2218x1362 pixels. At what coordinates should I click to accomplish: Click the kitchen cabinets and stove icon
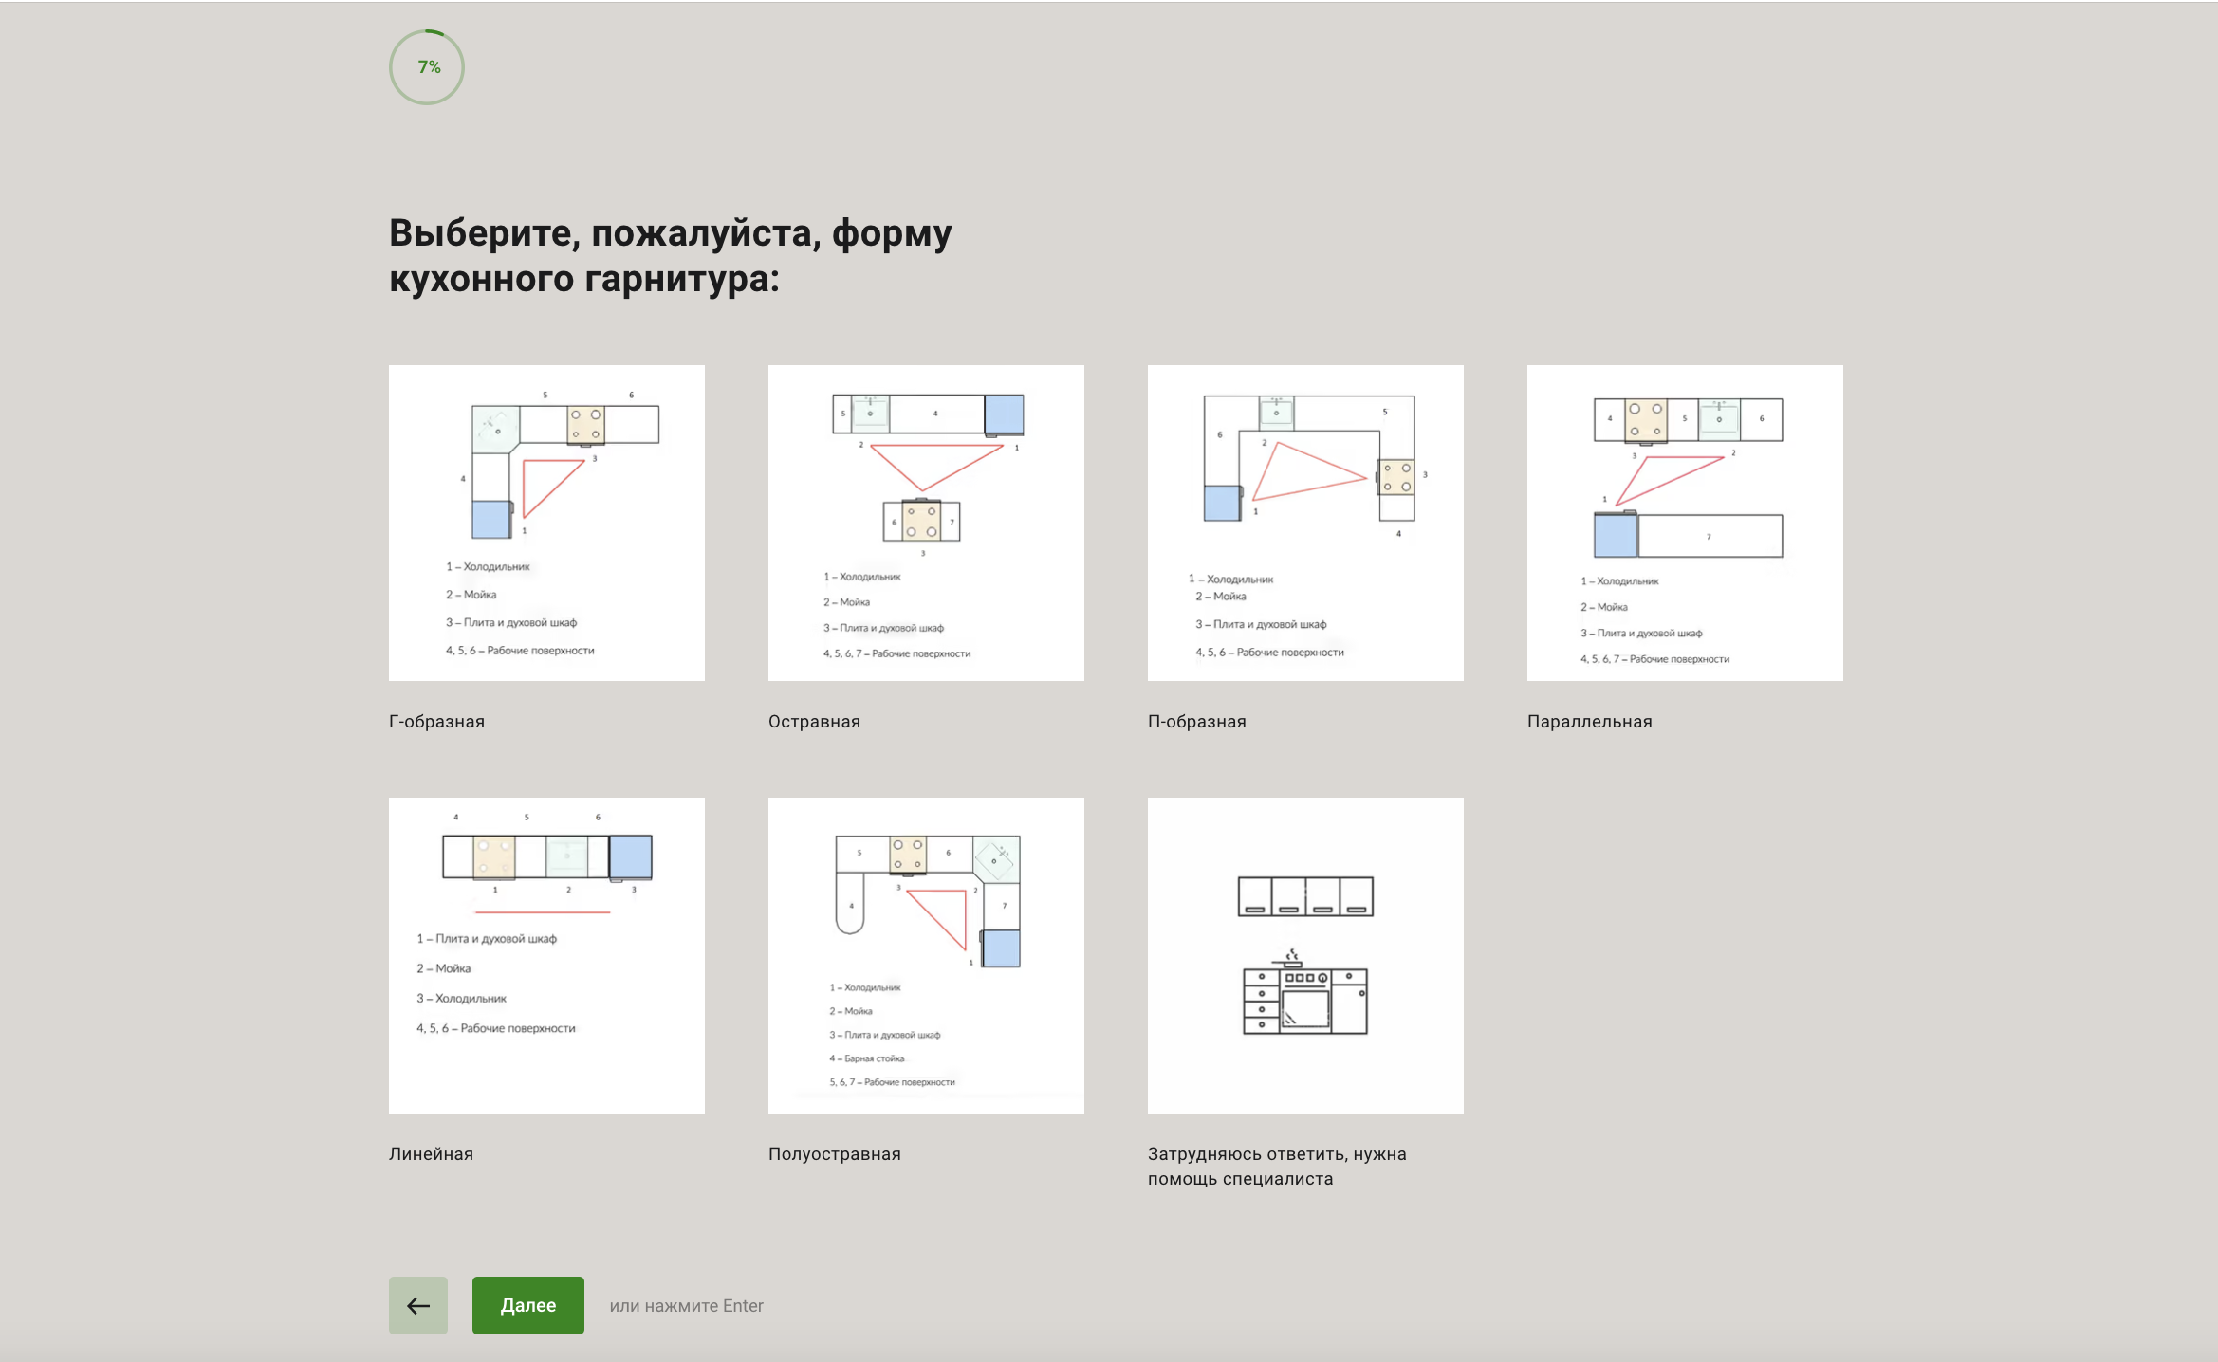(x=1305, y=954)
